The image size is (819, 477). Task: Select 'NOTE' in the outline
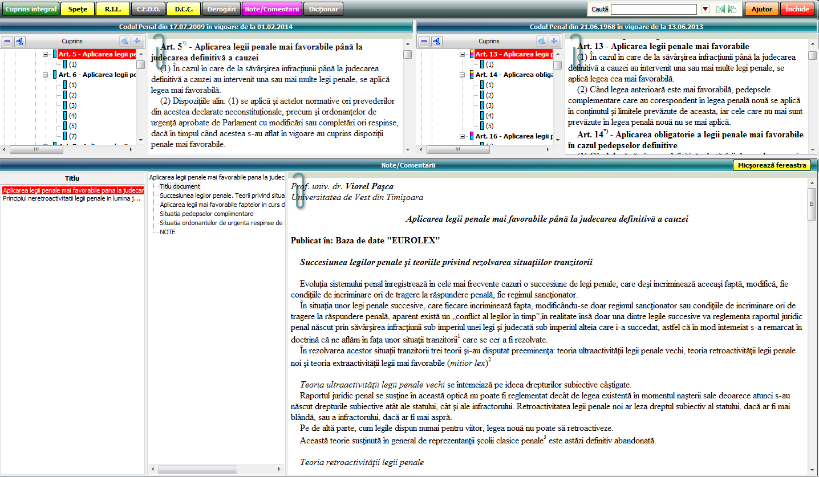click(168, 232)
